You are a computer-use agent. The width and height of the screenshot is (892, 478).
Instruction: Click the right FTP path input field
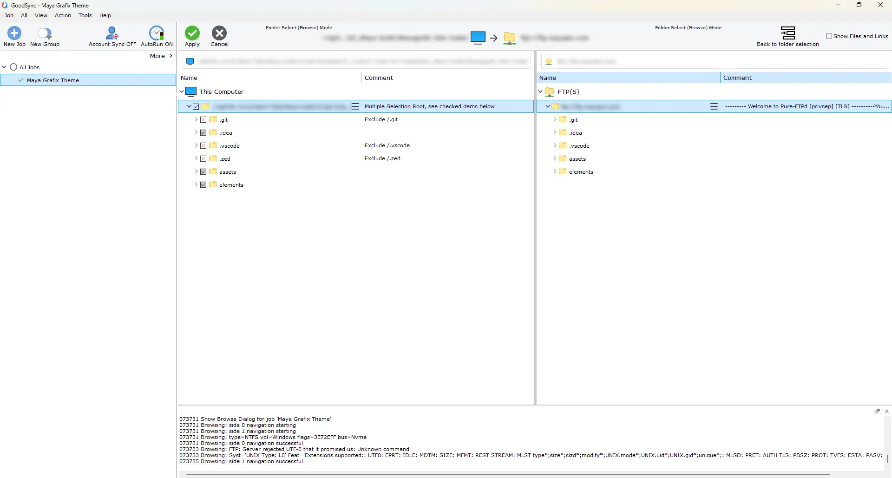[715, 61]
